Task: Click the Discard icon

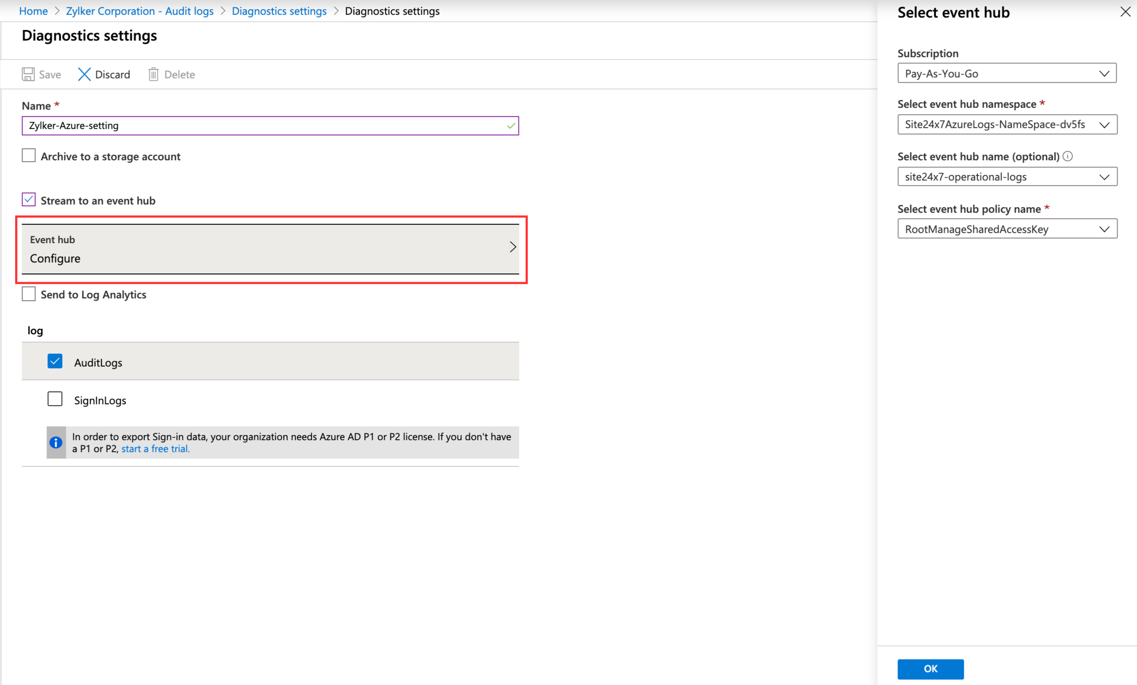Action: click(84, 74)
